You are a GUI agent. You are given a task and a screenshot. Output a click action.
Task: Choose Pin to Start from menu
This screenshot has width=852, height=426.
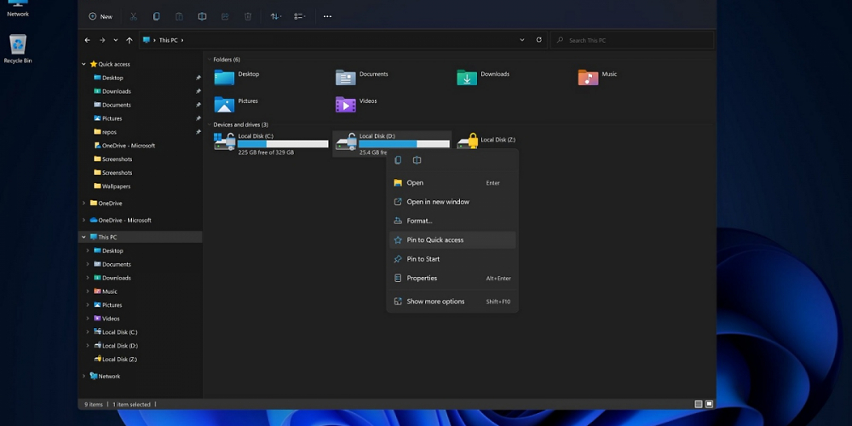click(x=452, y=259)
